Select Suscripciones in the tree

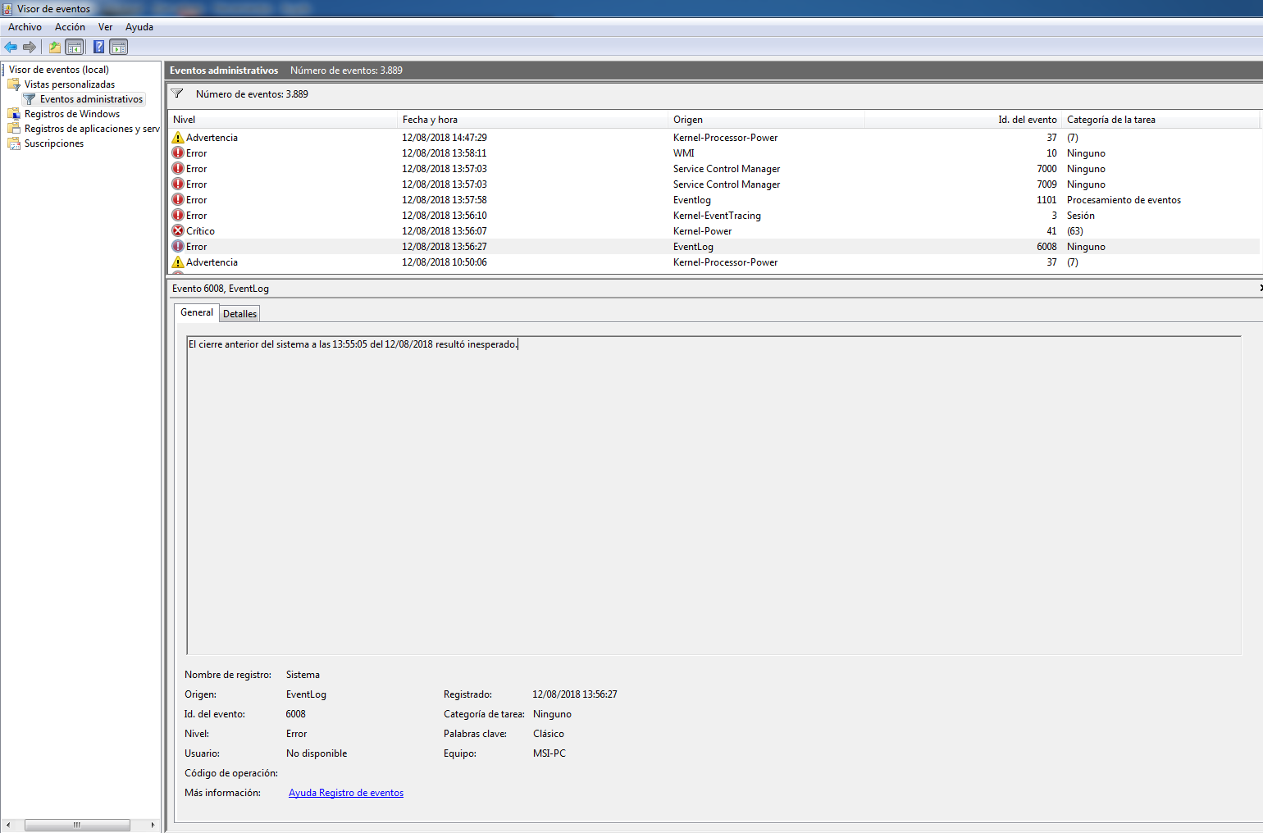53,143
